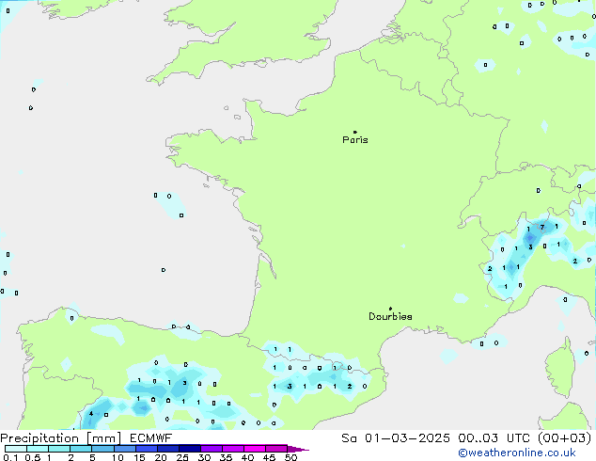
Task: Pick the 30–35 mm purple legend swatch
Action: pos(211,449)
